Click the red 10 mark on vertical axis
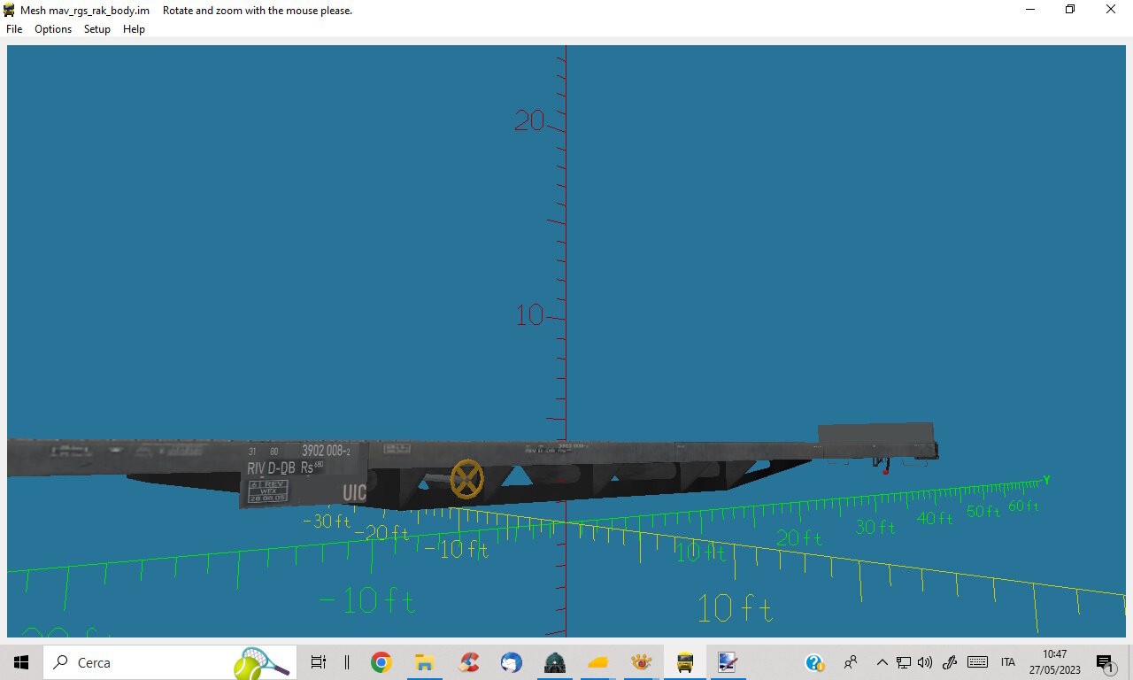The image size is (1133, 680). point(529,314)
